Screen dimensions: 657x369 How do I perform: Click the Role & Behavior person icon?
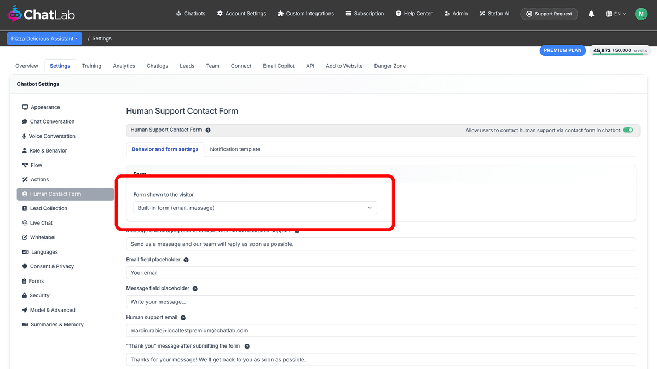pos(24,150)
